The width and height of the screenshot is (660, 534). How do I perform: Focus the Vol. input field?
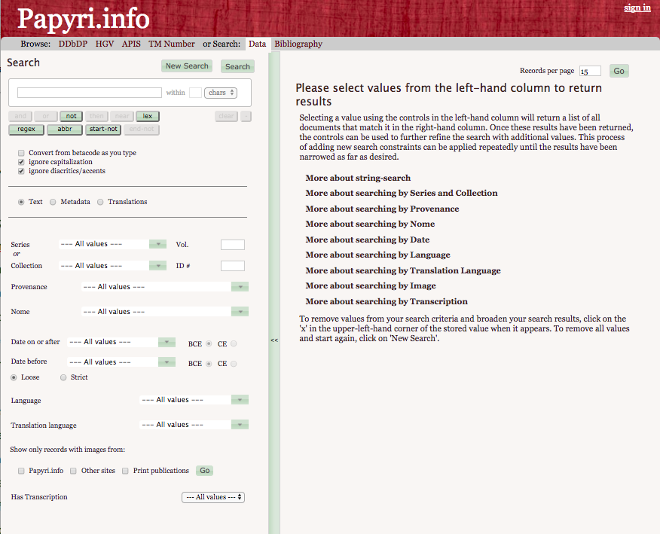click(233, 245)
